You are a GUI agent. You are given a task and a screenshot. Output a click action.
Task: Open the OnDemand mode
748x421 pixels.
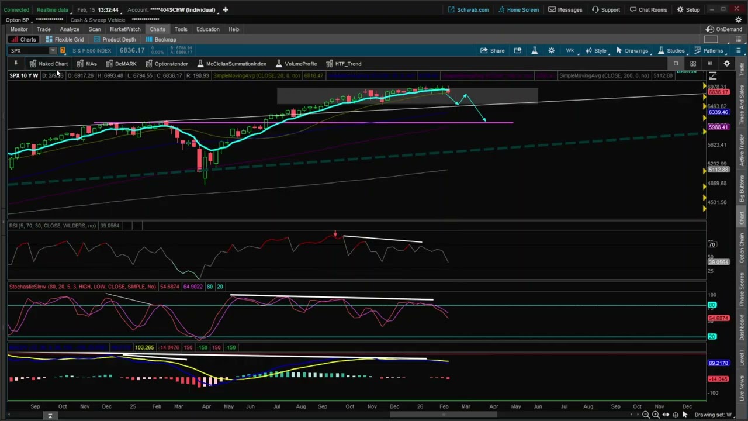tap(724, 29)
